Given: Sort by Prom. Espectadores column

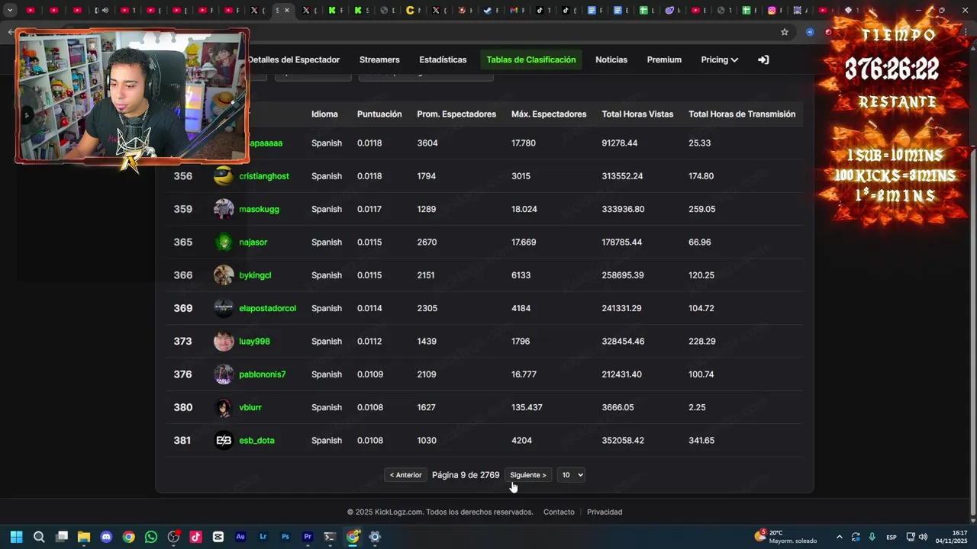Looking at the screenshot, I should pos(456,114).
